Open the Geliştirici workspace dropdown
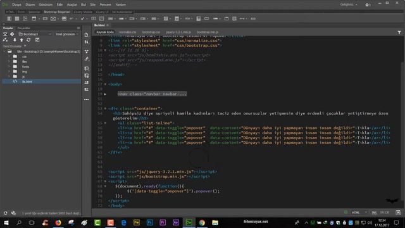Screen dimensions: 405x228 coord(349,4)
